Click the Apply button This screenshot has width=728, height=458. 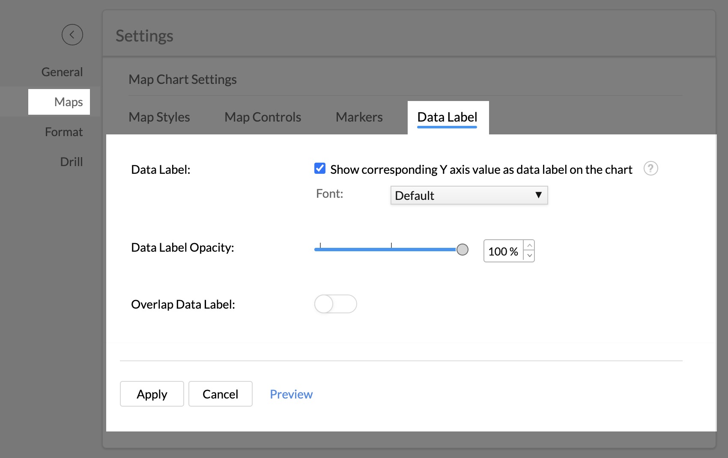[x=152, y=394]
